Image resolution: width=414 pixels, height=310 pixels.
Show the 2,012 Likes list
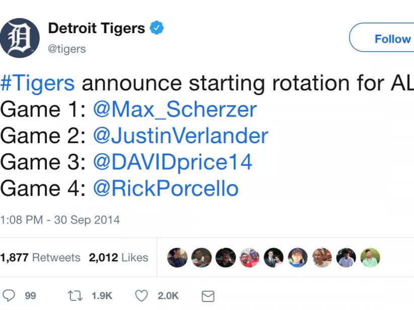click(118, 257)
